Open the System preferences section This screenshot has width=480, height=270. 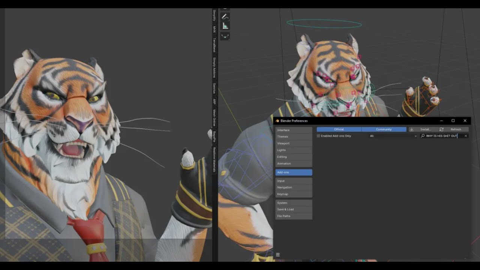click(x=294, y=203)
